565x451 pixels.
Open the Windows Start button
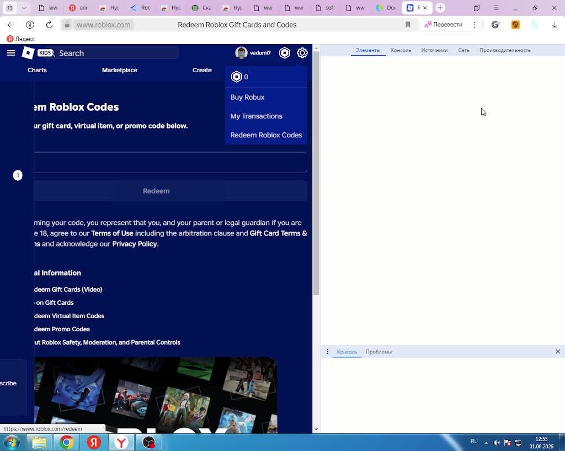[11, 442]
